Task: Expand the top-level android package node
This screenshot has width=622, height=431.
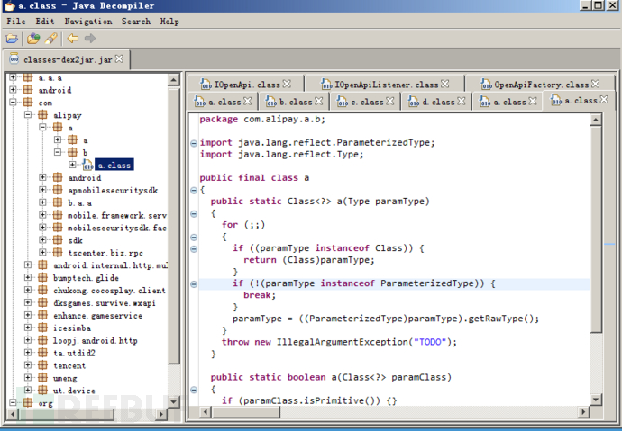Action: tap(14, 90)
